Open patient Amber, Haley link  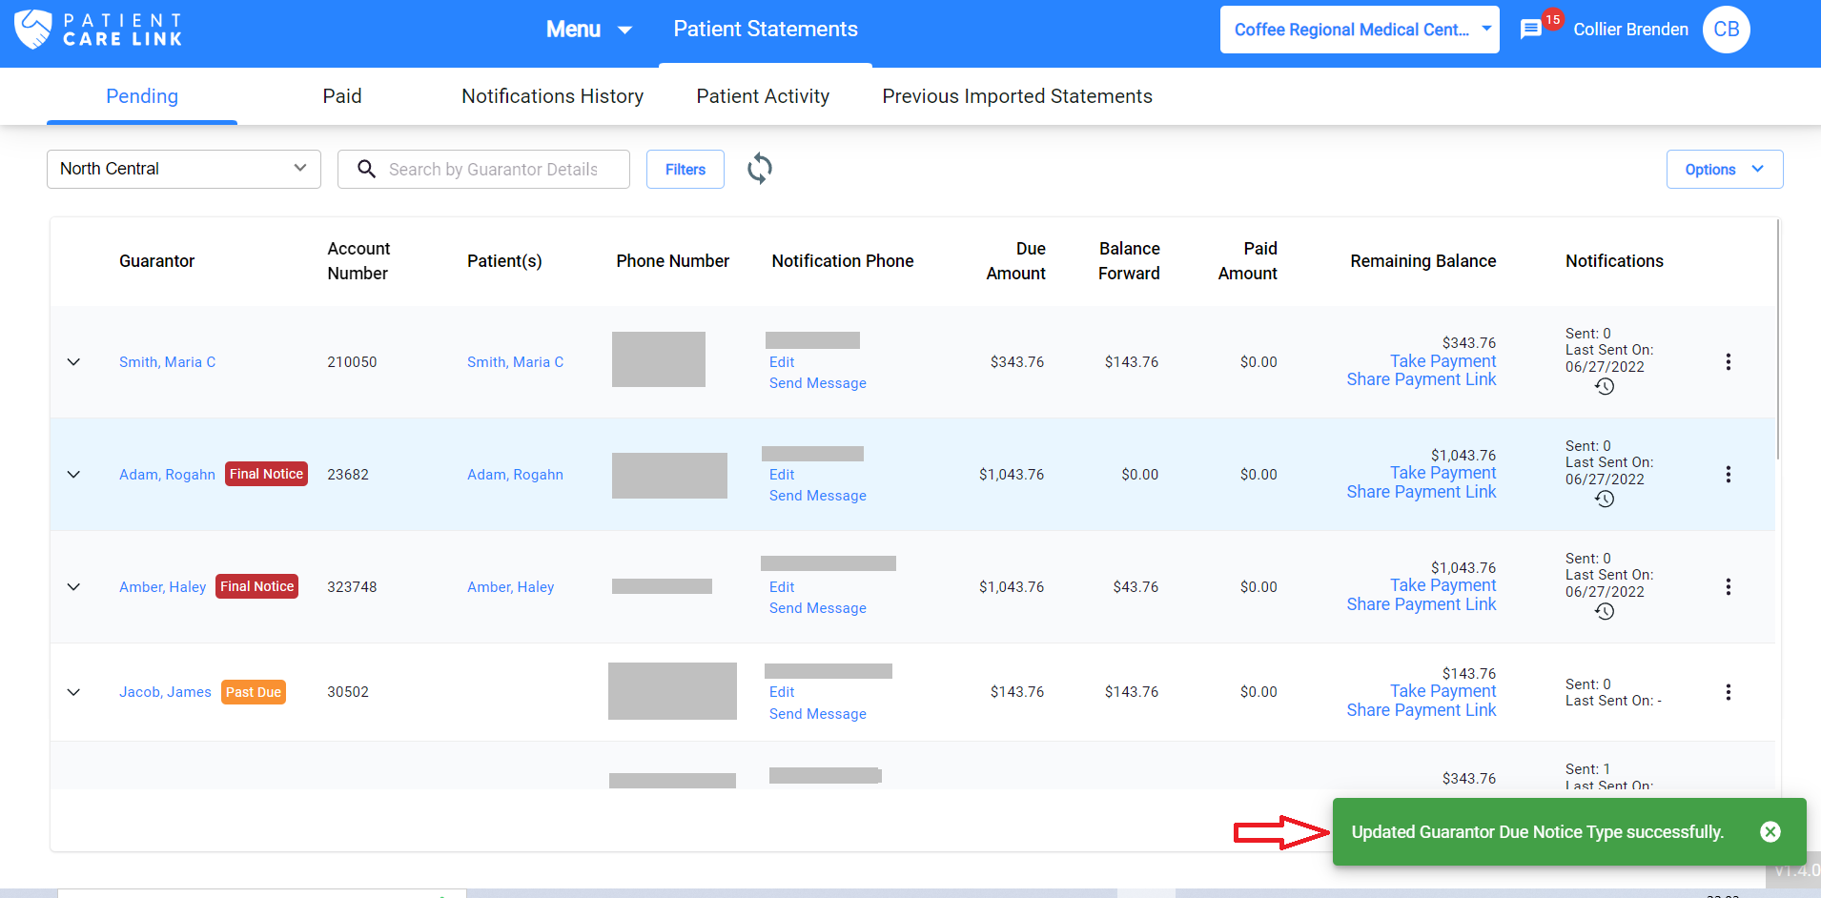510,587
